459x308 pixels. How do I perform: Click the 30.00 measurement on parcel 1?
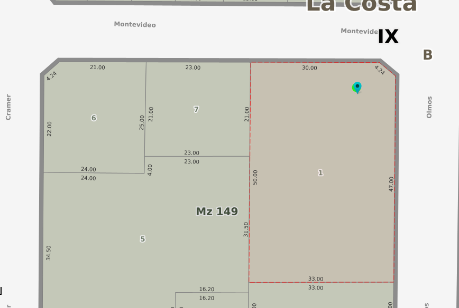click(x=309, y=68)
